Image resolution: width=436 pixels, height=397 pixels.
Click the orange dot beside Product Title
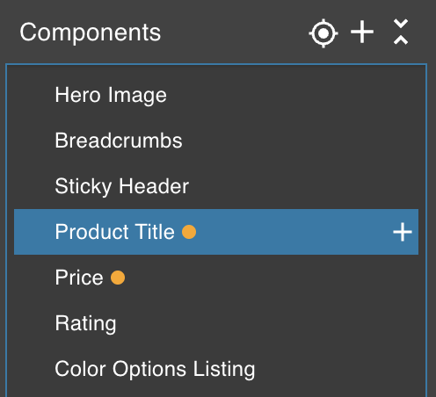[189, 232]
